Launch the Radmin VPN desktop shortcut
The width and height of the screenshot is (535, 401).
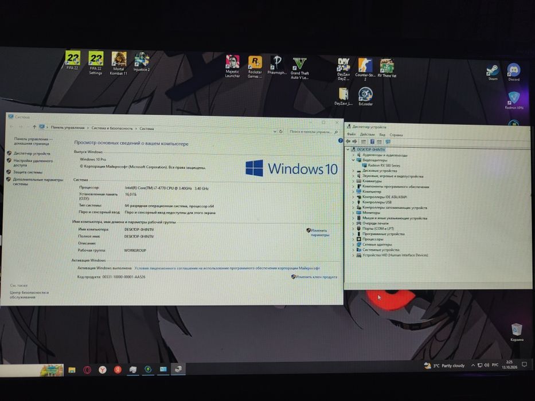pos(514,101)
